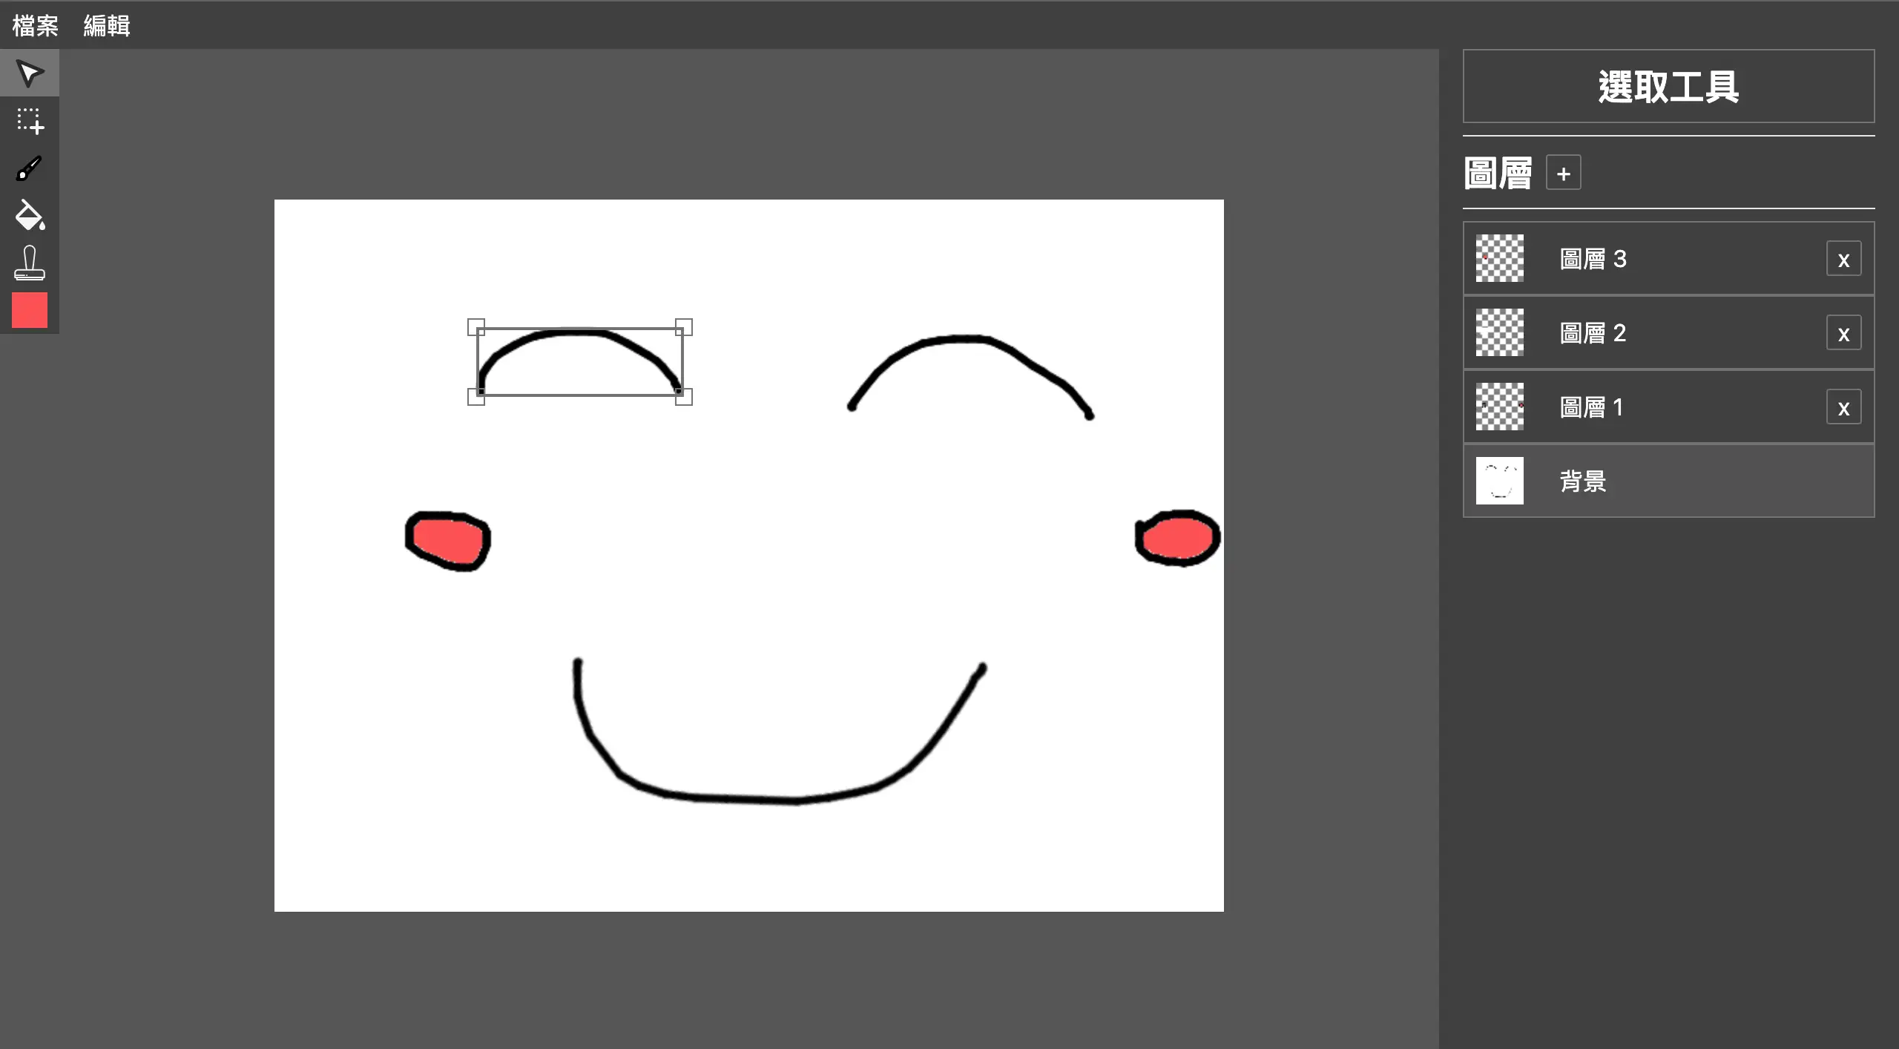Select the 圖層 3 layer row
This screenshot has height=1049, width=1899.
pyautogui.click(x=1668, y=259)
